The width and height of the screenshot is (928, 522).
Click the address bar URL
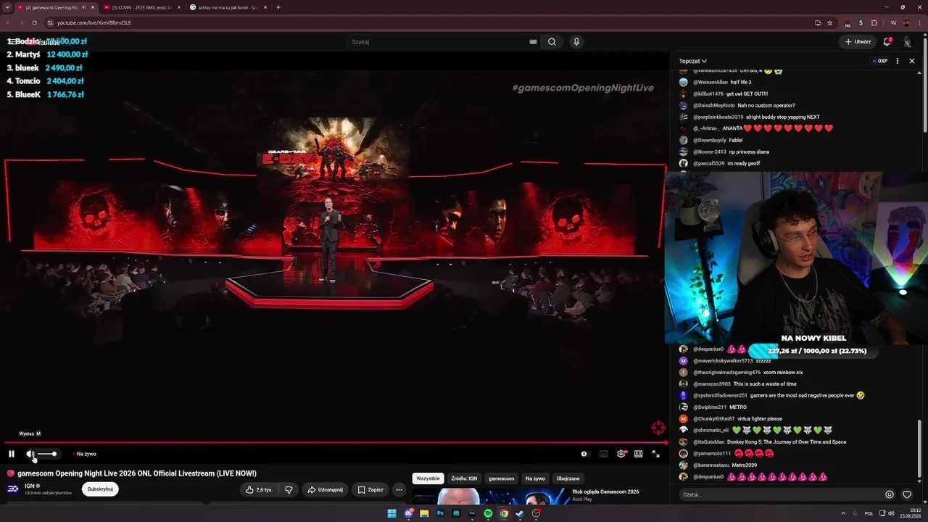94,22
